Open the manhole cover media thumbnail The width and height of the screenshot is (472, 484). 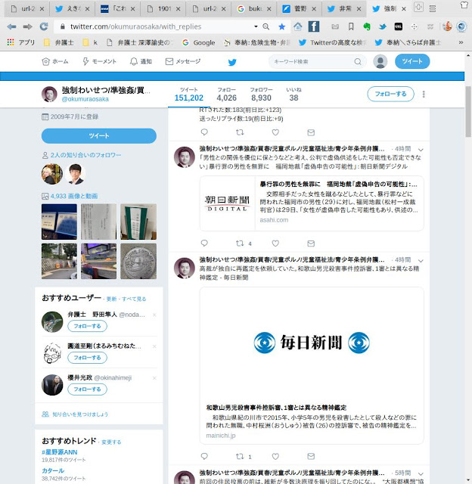point(138,261)
